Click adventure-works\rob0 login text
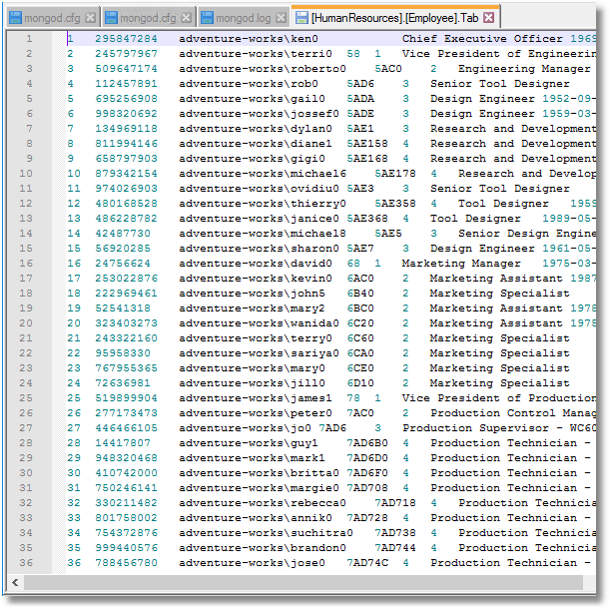 pos(249,84)
